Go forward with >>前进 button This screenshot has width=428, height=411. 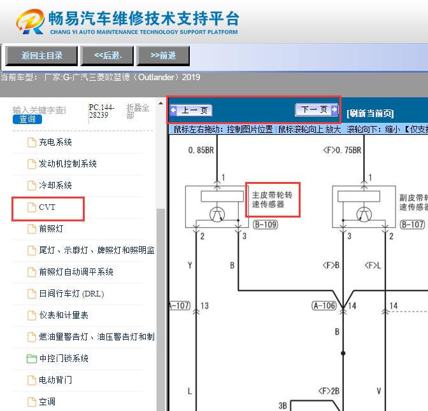163,56
